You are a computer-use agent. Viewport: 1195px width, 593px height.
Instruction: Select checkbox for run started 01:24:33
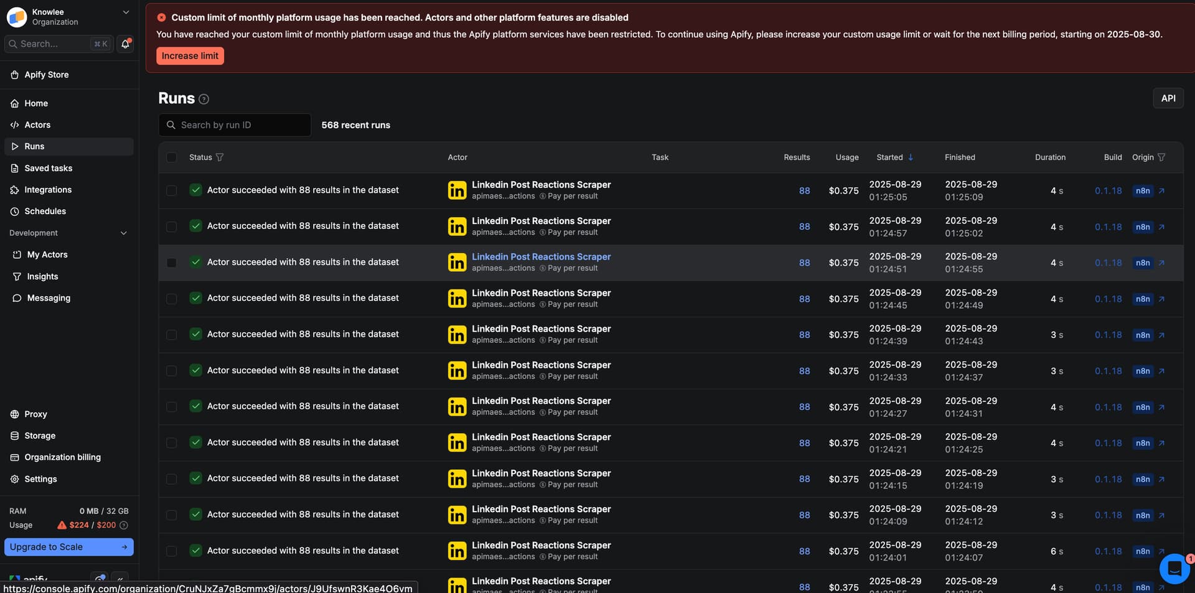point(171,371)
